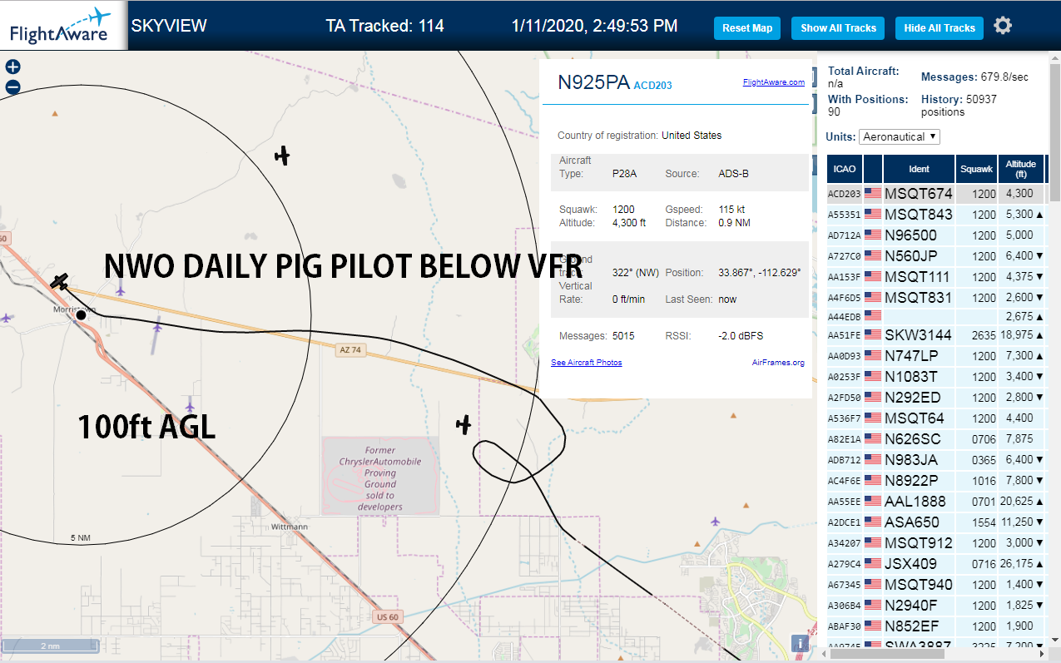Sort table by Squawk column header

coord(976,169)
